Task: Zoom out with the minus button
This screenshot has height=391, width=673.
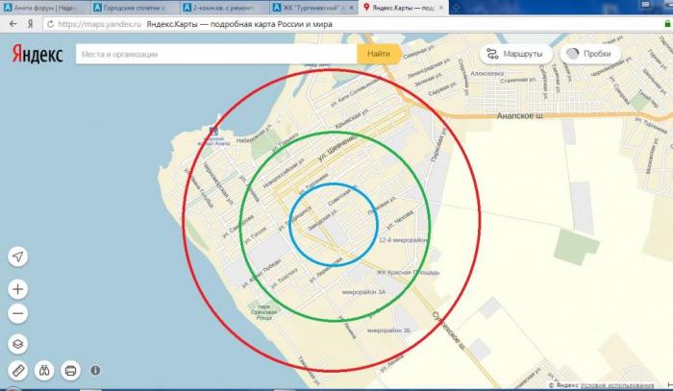Action: coord(18,313)
